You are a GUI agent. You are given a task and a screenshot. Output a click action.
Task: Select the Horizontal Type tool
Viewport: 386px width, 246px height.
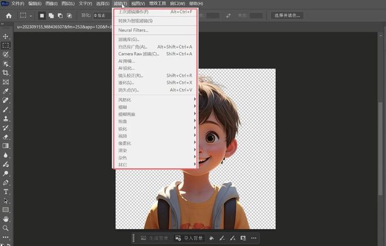[x=5, y=192]
